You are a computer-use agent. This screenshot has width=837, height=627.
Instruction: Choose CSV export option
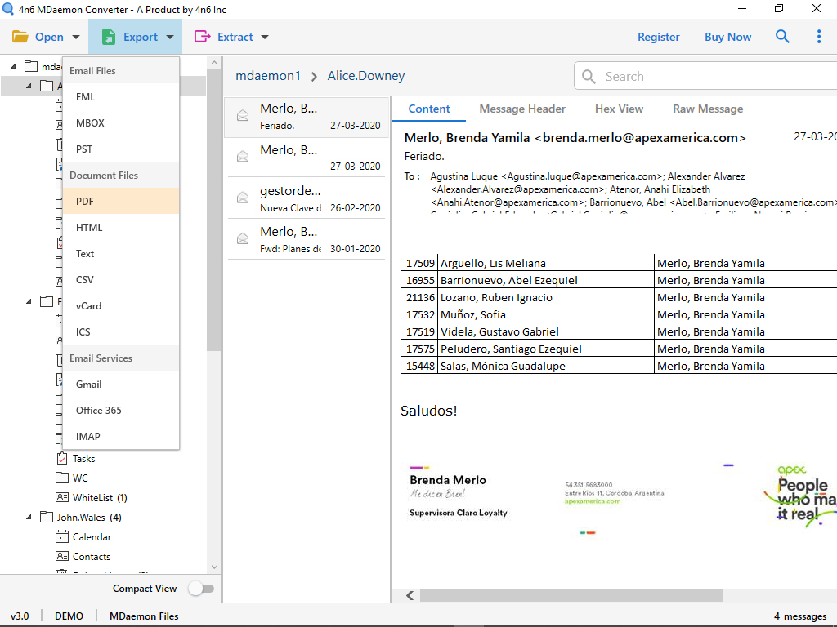pyautogui.click(x=121, y=279)
